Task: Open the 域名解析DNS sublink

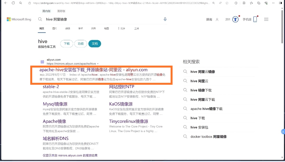Action: tap(56, 138)
